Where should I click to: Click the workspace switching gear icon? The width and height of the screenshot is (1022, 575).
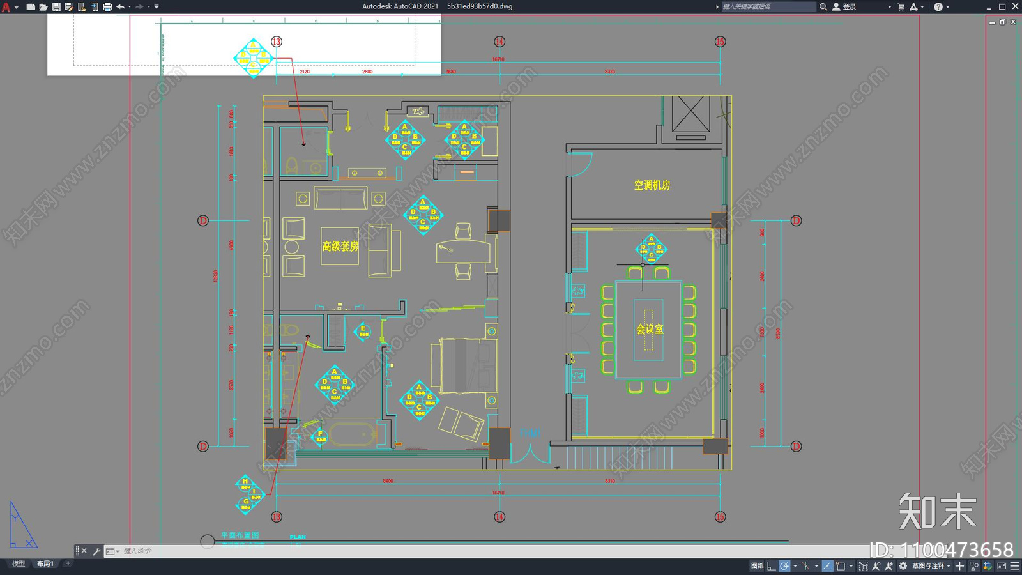pos(903,566)
